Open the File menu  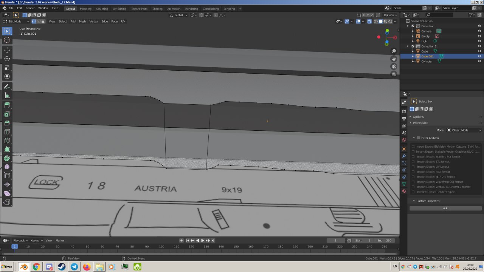(x=11, y=8)
